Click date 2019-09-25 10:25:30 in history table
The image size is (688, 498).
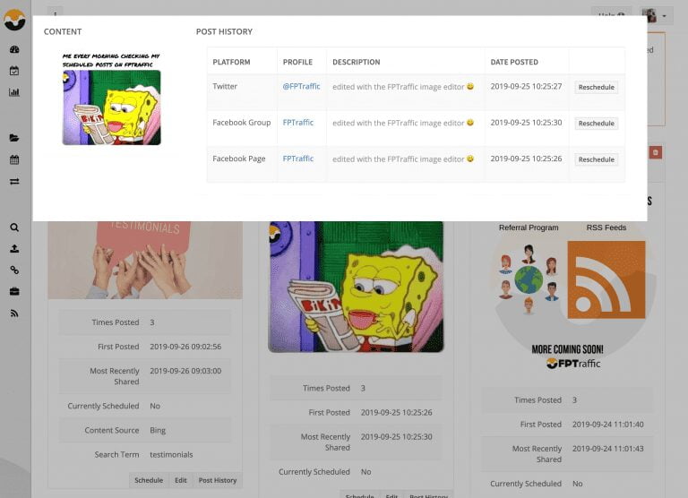point(526,123)
